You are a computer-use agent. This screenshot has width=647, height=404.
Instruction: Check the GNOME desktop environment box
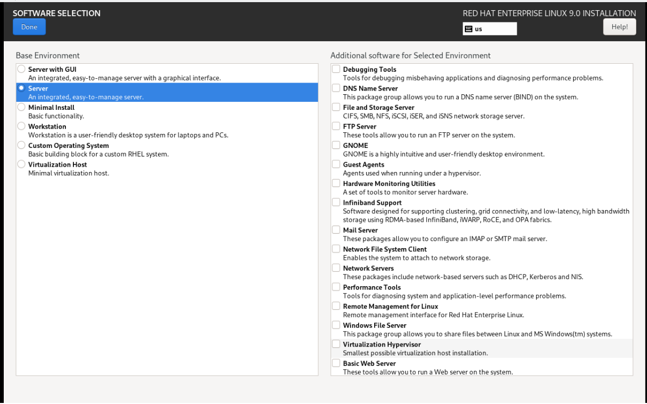pos(336,145)
